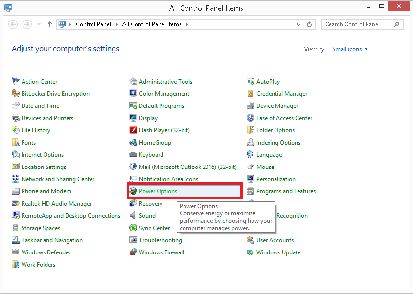The image size is (413, 294).
Task: Expand the chevron after Control Panel breadcrumb
Action: point(117,24)
